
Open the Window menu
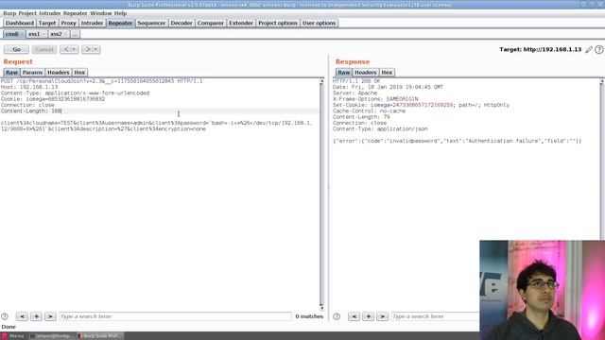click(101, 13)
